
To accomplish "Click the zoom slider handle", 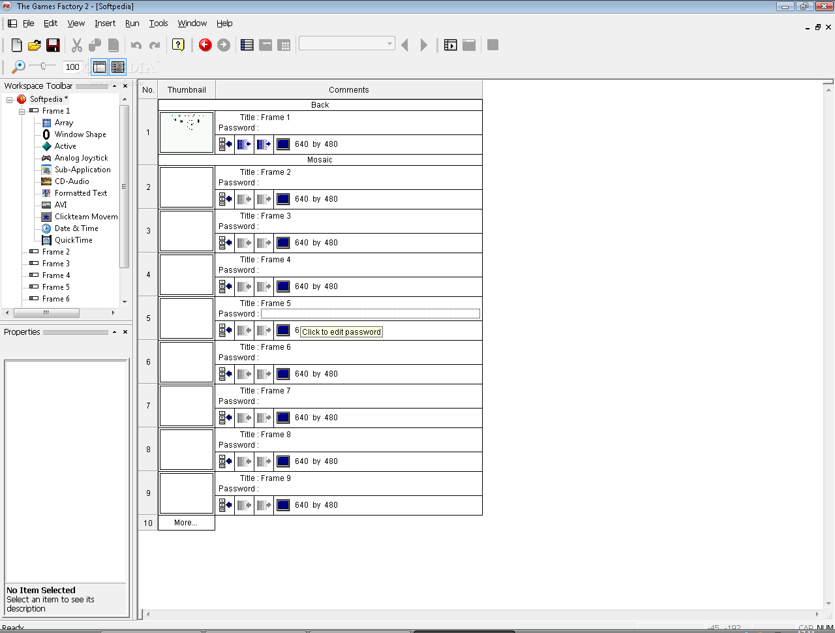I will click(43, 66).
